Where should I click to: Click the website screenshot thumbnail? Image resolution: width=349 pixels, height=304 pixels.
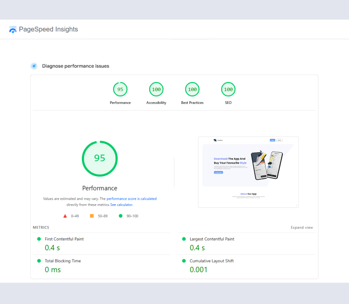coord(248,172)
